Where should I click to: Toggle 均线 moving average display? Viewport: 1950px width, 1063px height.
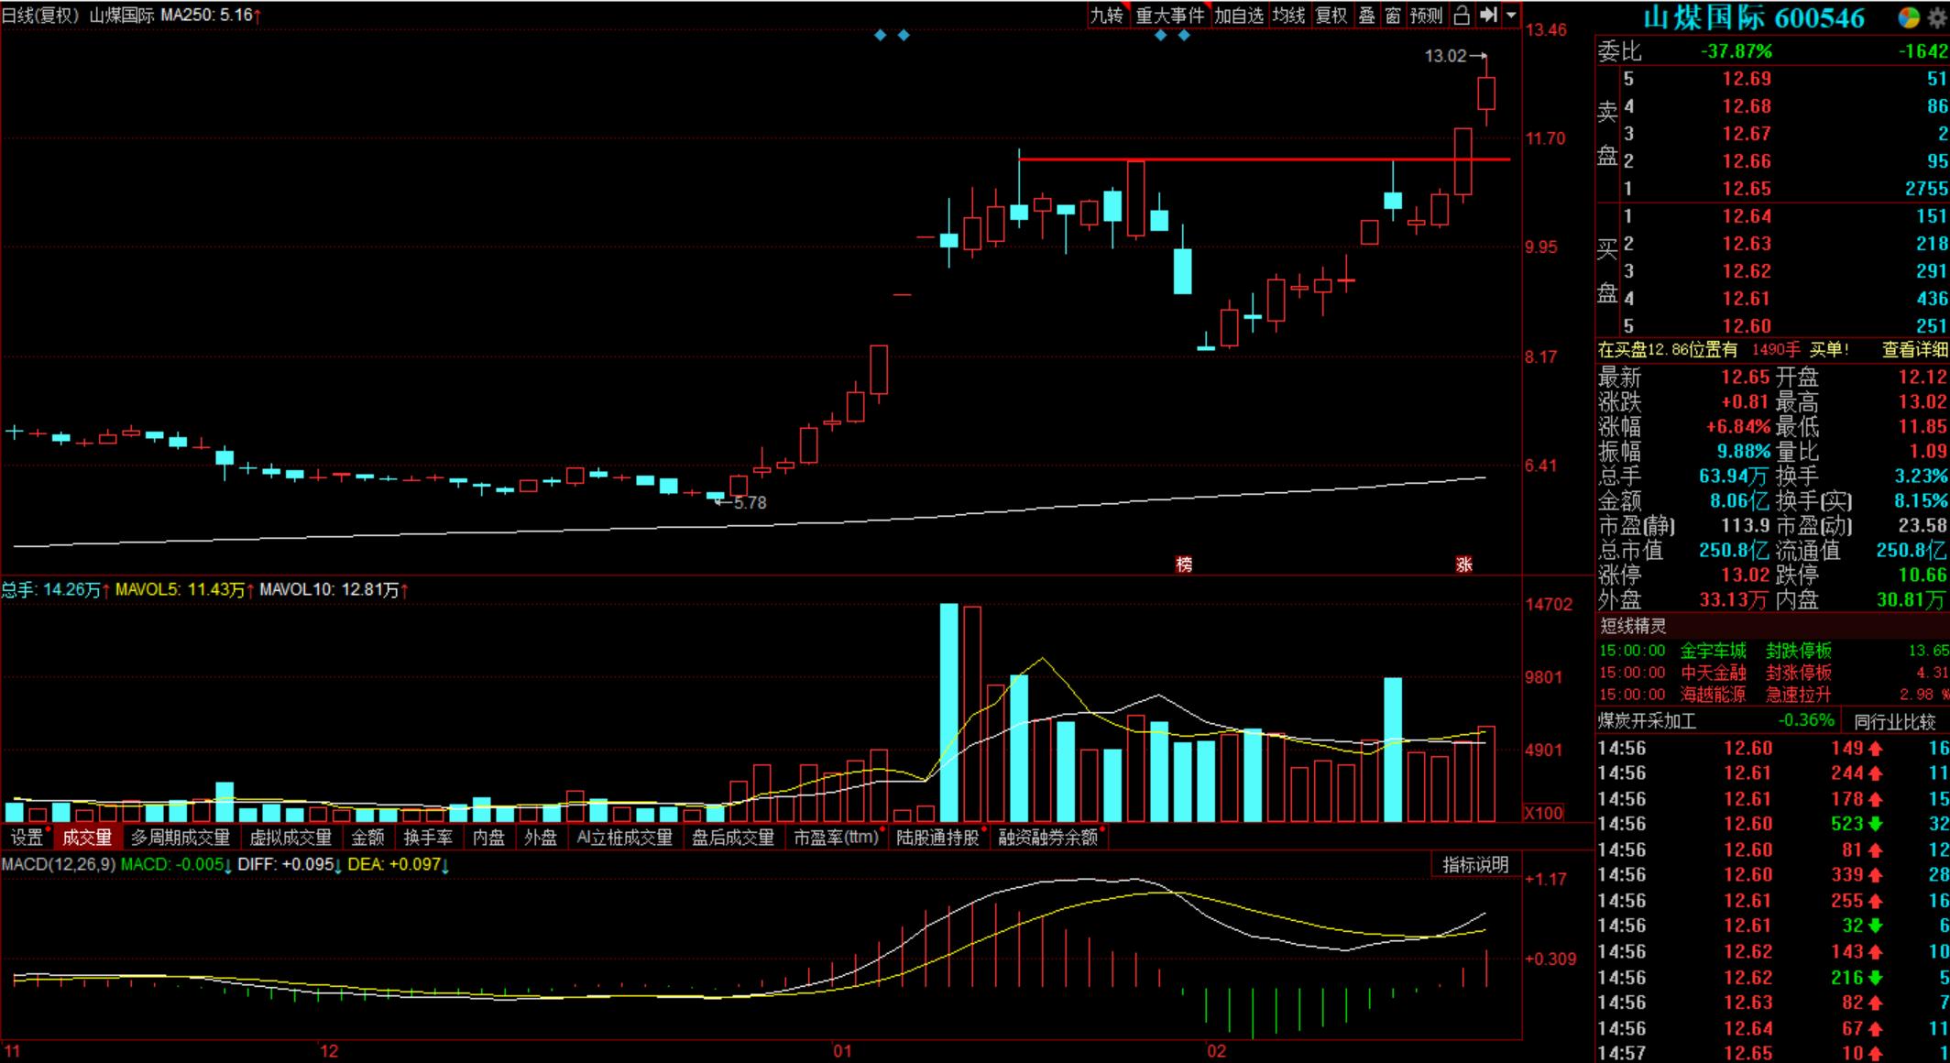point(1288,16)
